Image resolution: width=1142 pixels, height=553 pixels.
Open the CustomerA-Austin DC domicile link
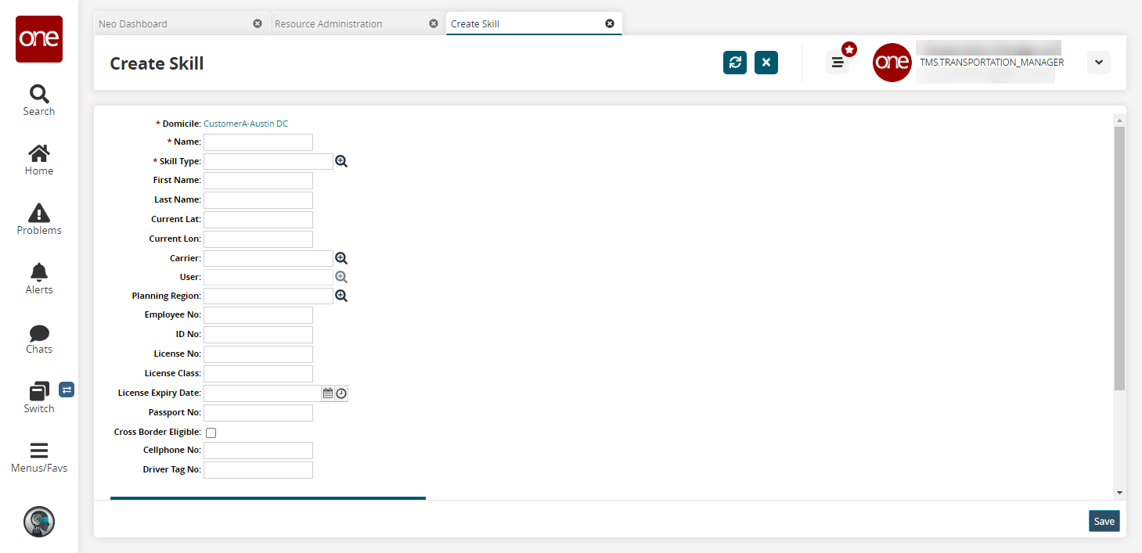point(246,124)
